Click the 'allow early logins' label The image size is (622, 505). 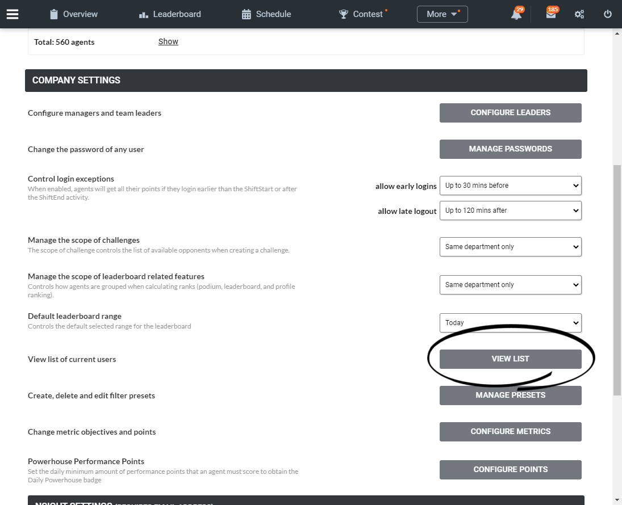point(406,186)
